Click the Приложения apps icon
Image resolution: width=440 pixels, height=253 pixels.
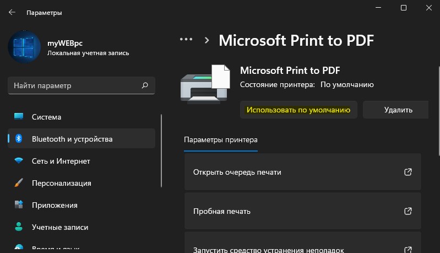tap(19, 204)
